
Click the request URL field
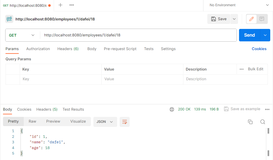click(x=138, y=35)
